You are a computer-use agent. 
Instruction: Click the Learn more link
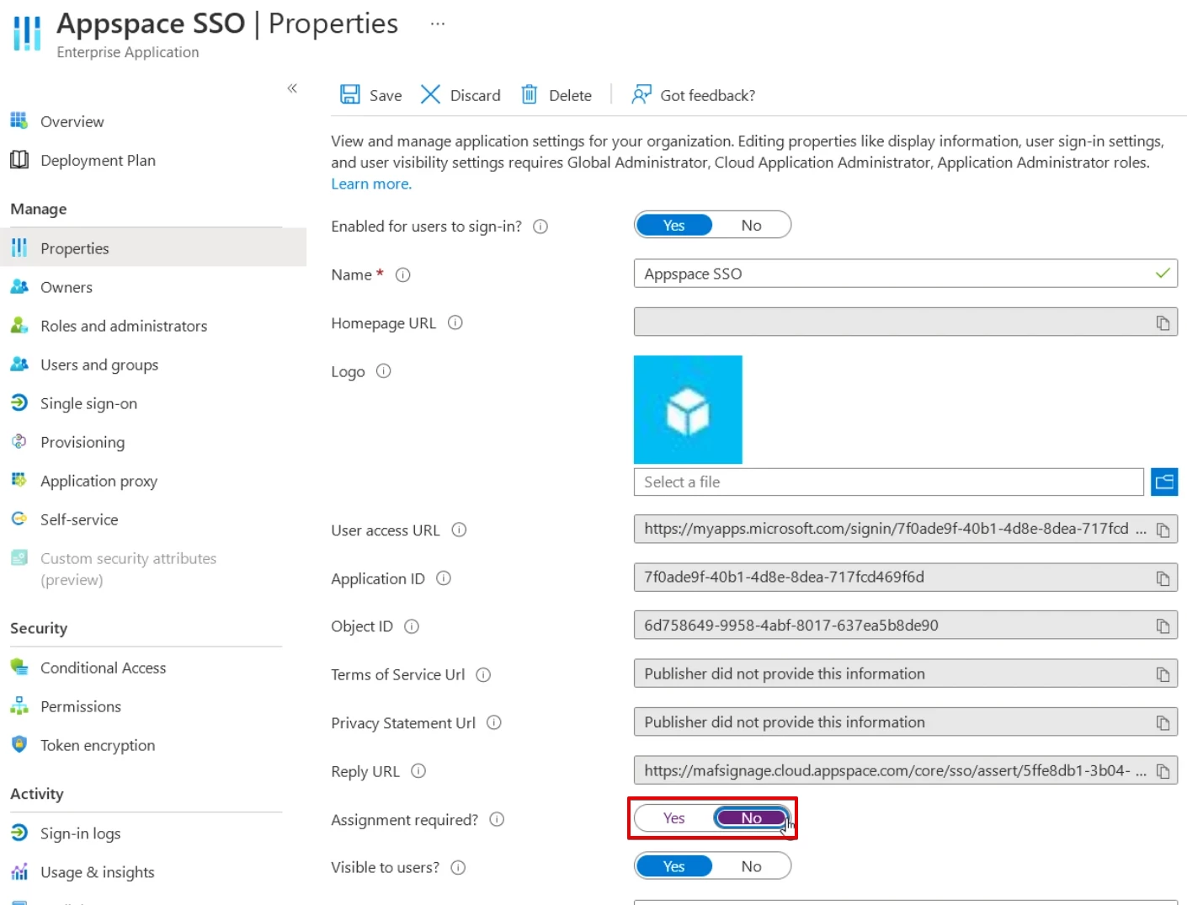coord(371,184)
